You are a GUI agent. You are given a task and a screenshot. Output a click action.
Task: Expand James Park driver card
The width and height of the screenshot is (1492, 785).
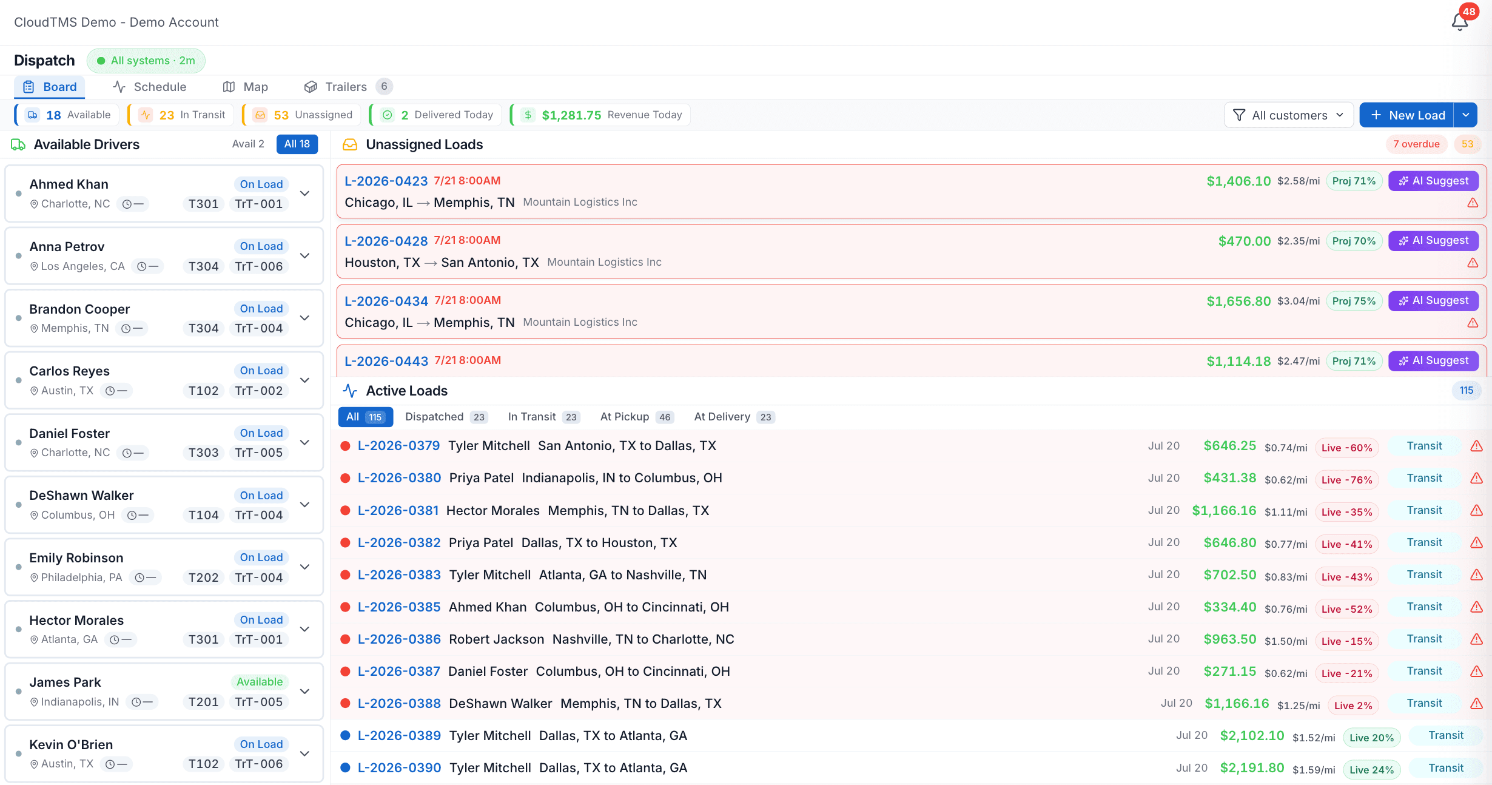coord(305,692)
